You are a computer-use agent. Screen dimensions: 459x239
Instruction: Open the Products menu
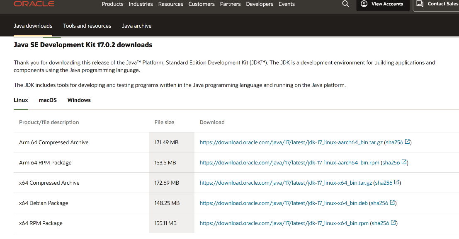click(x=112, y=4)
